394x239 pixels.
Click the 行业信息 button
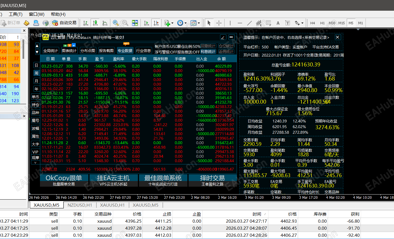(x=144, y=51)
